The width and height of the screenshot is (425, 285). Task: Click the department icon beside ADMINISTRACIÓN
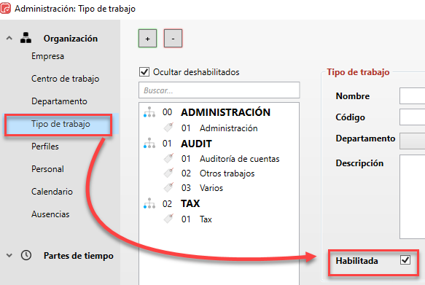coord(149,112)
